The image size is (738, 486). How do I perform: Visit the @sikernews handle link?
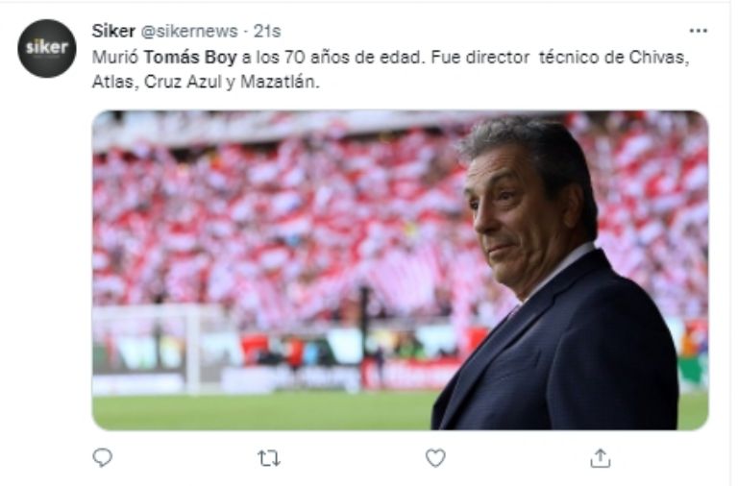tap(191, 31)
